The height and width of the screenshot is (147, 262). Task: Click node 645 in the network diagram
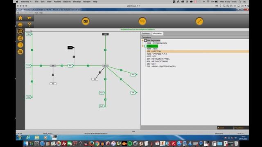[70, 66]
